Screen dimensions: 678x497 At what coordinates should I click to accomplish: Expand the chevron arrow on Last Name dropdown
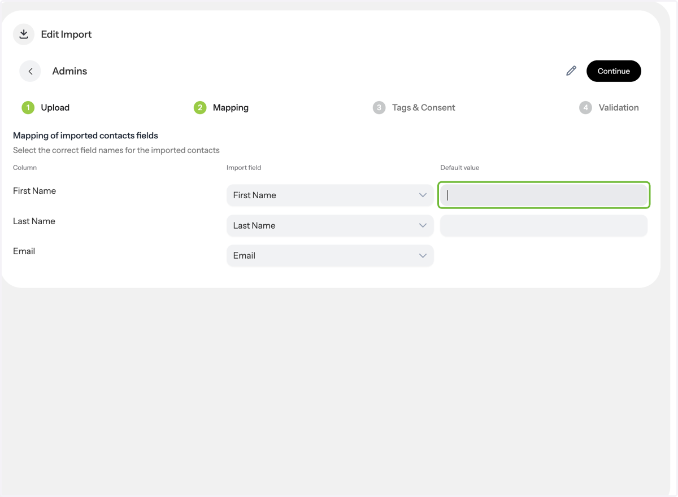(423, 225)
